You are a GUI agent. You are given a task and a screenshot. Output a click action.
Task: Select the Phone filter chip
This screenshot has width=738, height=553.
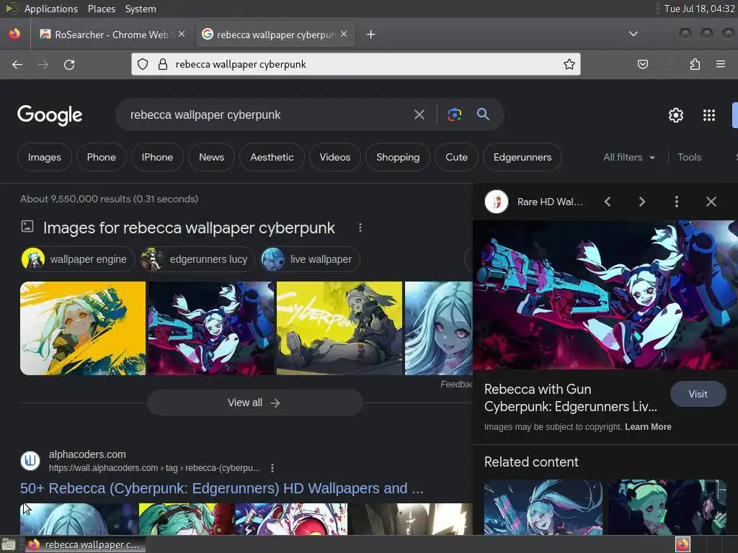click(101, 157)
